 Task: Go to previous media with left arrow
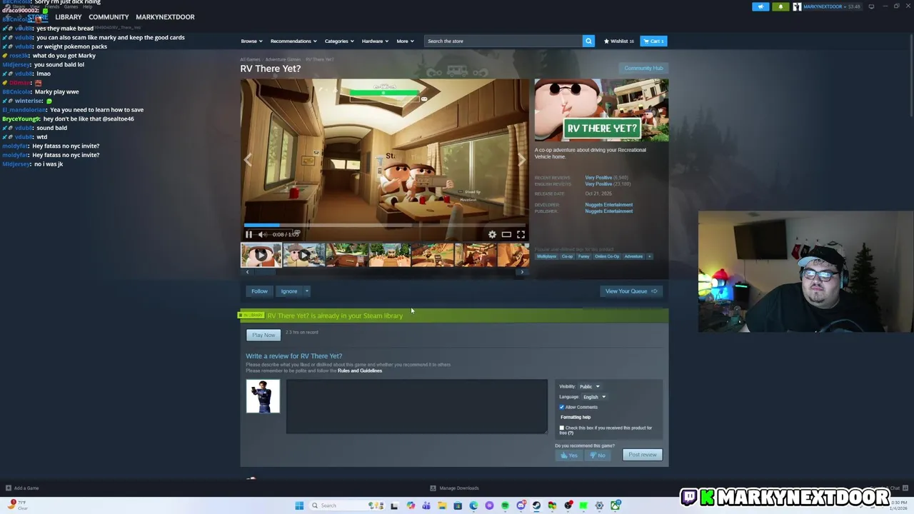[248, 160]
